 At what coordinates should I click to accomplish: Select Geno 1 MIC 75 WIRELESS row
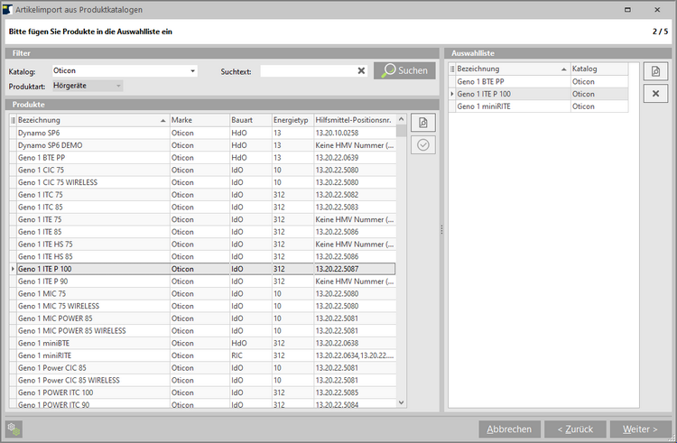[x=202, y=306]
